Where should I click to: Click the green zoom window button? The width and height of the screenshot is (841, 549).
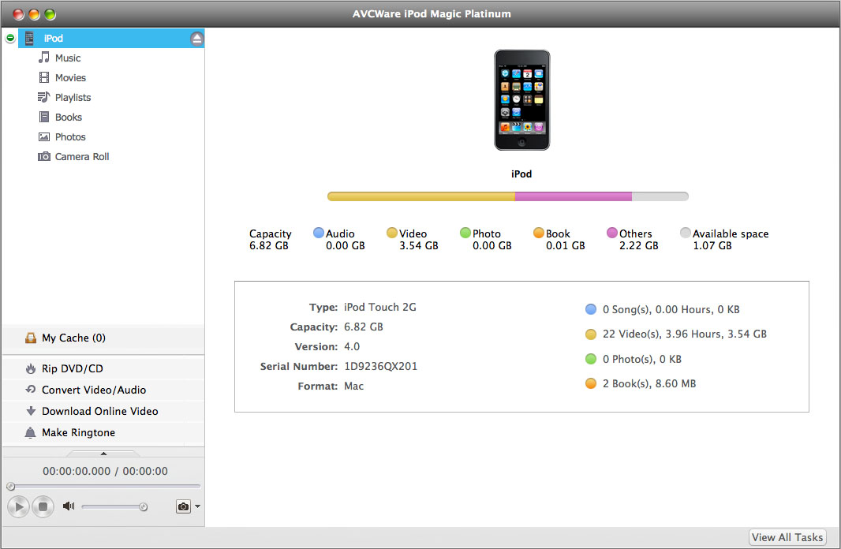click(x=50, y=14)
